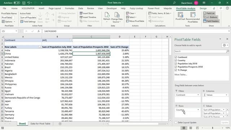Open the Continent (All) filter dropdown
This screenshot has width=231, height=130.
click(71, 40)
